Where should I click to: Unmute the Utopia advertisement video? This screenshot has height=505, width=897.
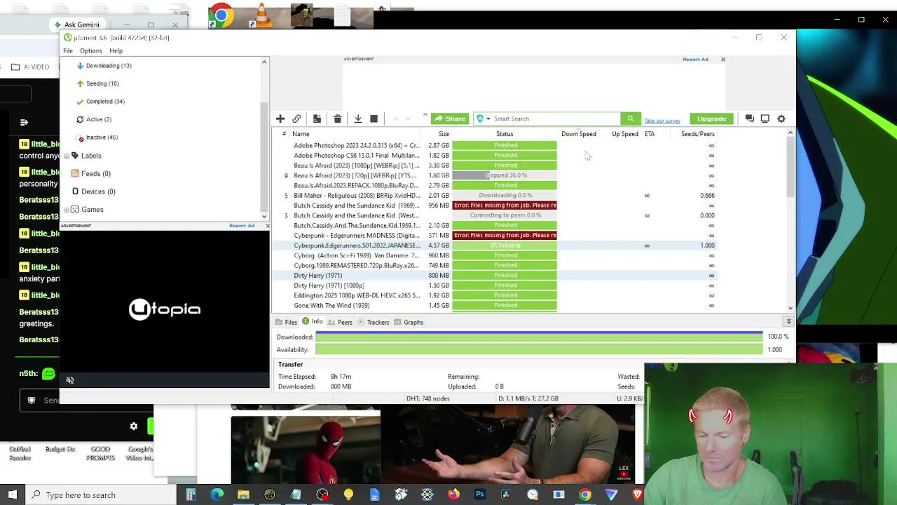(70, 380)
